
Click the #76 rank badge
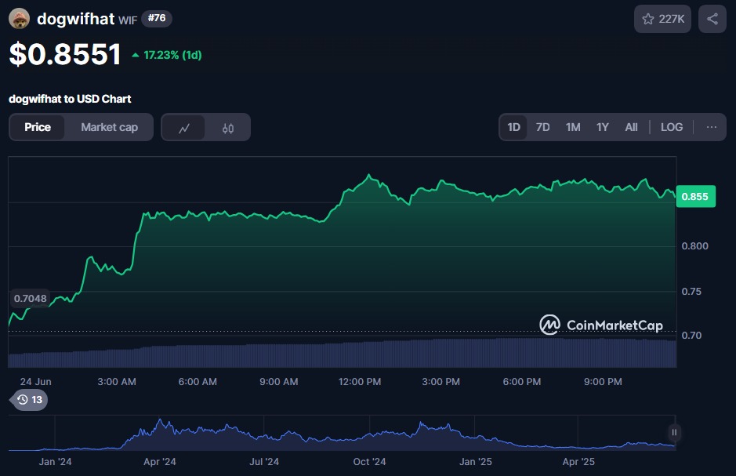pyautogui.click(x=157, y=18)
